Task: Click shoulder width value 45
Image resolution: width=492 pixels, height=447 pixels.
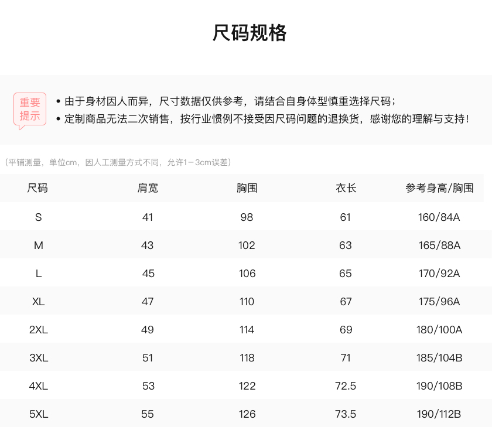Action: point(148,274)
